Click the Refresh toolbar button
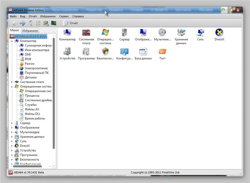Image resolution: width=250 pixels, height=183 pixels. coord(38,23)
